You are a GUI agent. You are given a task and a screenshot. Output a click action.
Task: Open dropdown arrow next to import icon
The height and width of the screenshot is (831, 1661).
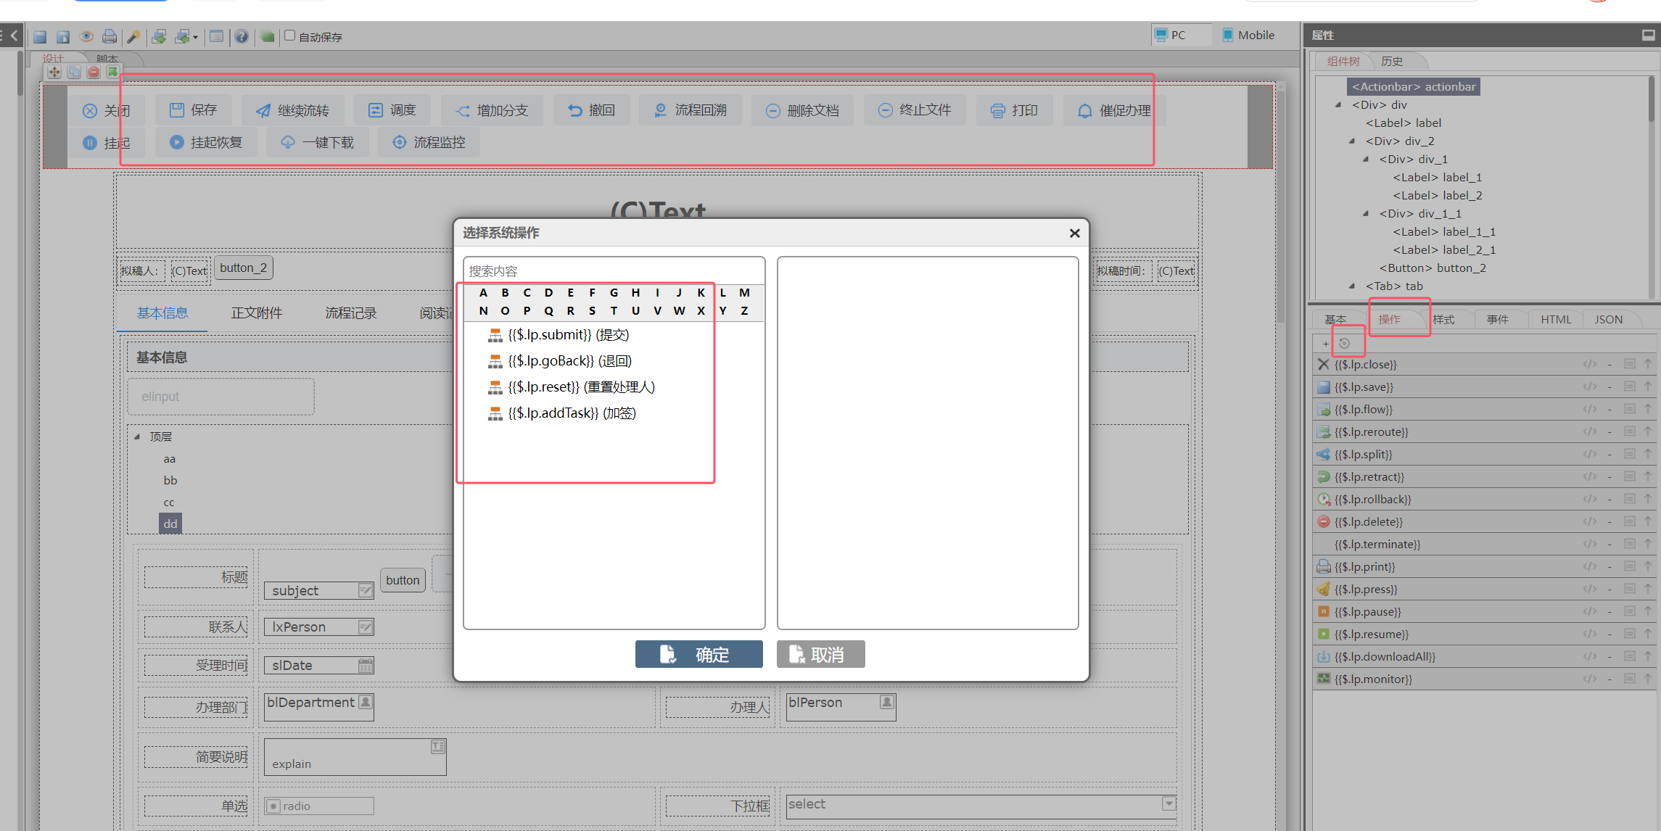click(195, 37)
